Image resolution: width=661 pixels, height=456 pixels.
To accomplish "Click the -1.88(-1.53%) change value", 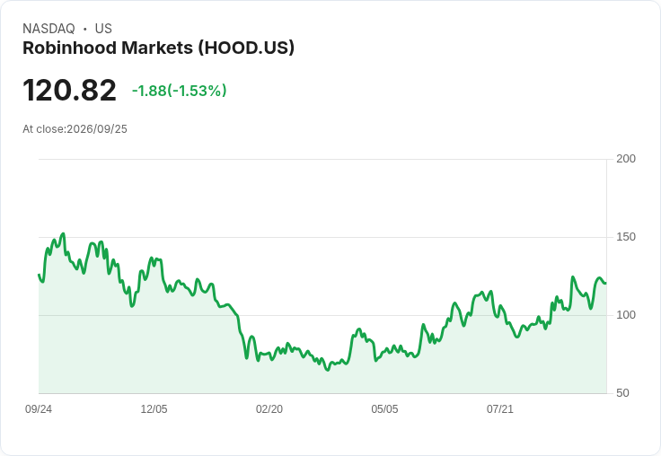I will [x=179, y=91].
